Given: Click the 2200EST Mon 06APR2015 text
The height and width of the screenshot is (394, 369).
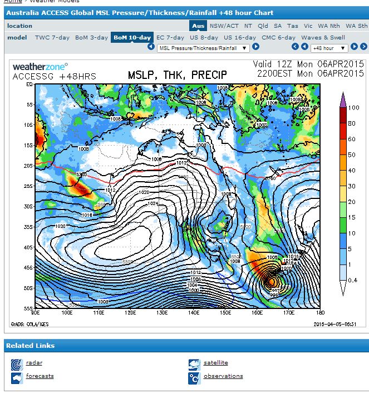Looking at the screenshot, I should click(311, 73).
